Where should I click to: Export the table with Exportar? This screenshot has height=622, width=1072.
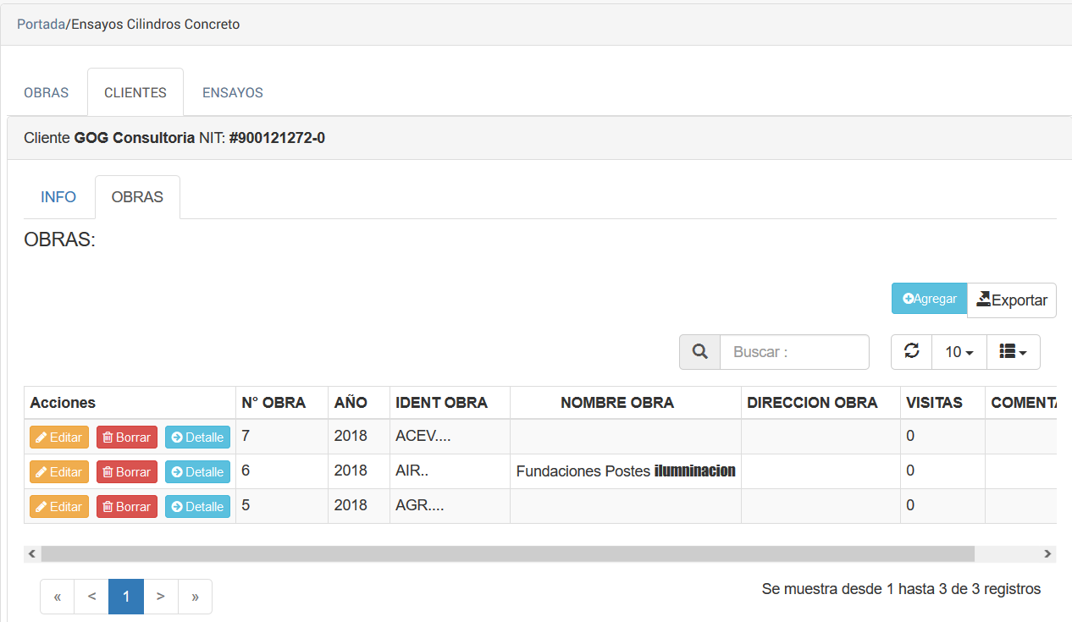[1011, 300]
